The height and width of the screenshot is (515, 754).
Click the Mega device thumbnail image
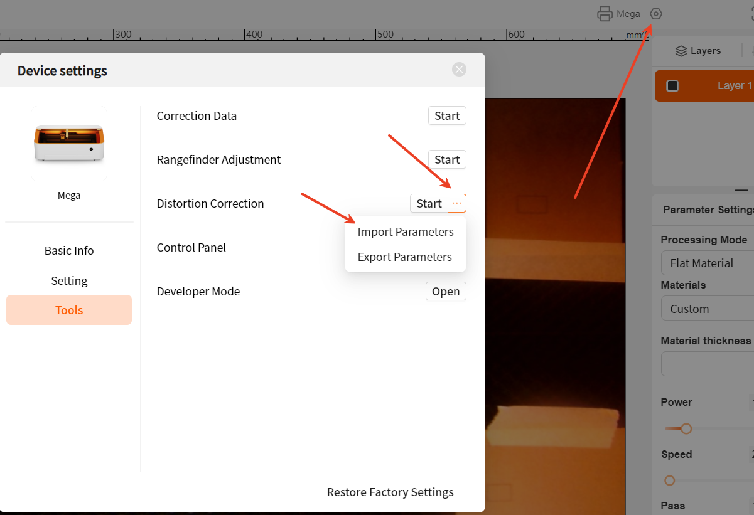pyautogui.click(x=69, y=144)
